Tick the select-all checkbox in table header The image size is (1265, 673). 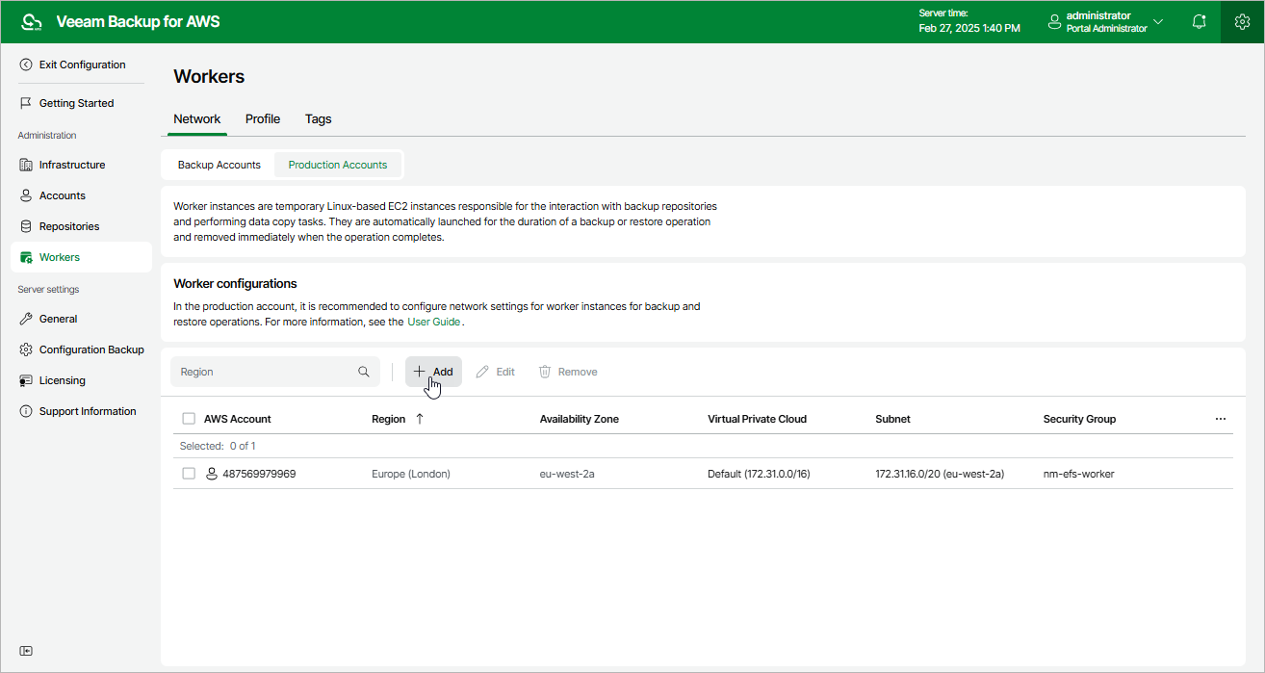(x=189, y=419)
